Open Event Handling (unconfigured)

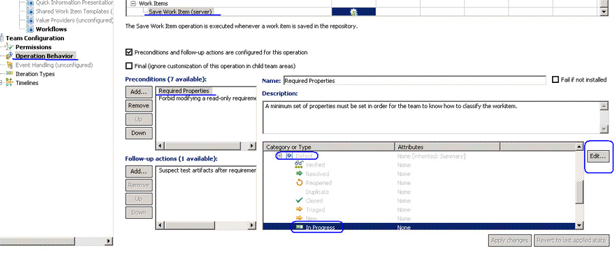(x=54, y=65)
